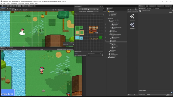This screenshot has height=97, width=173.
Task: Click the plus create button in Project panel
Action: (108, 10)
